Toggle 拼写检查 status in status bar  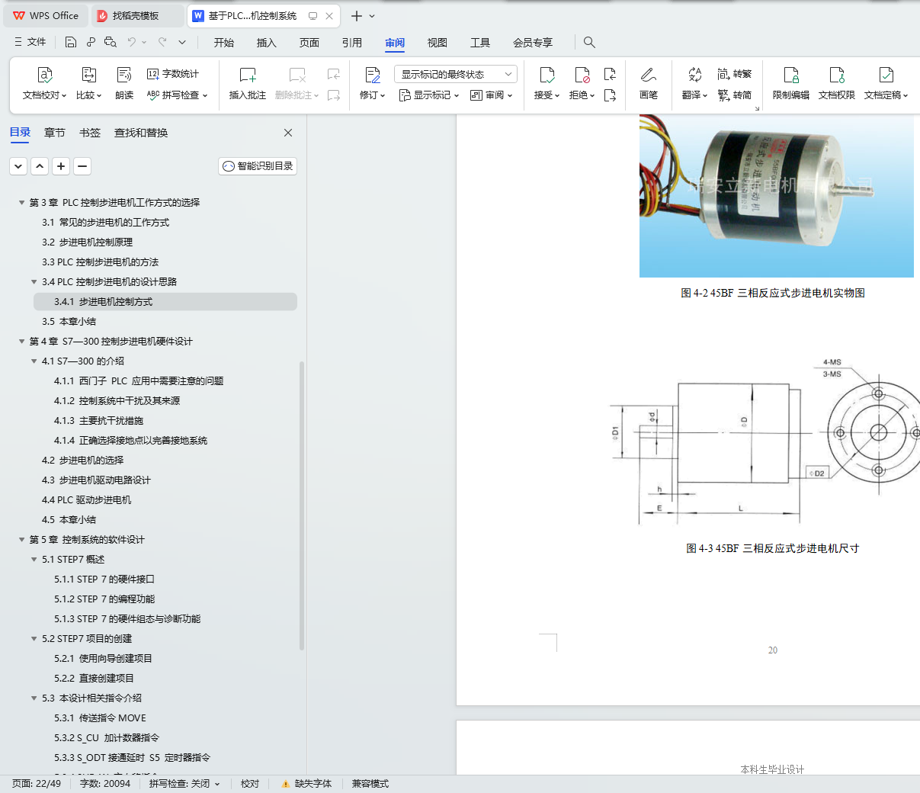(x=184, y=784)
